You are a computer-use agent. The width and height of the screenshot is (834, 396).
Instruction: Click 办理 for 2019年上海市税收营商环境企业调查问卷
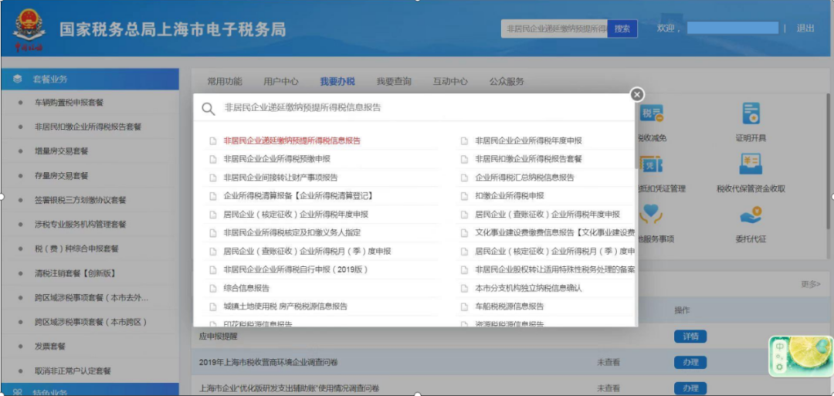pos(690,363)
